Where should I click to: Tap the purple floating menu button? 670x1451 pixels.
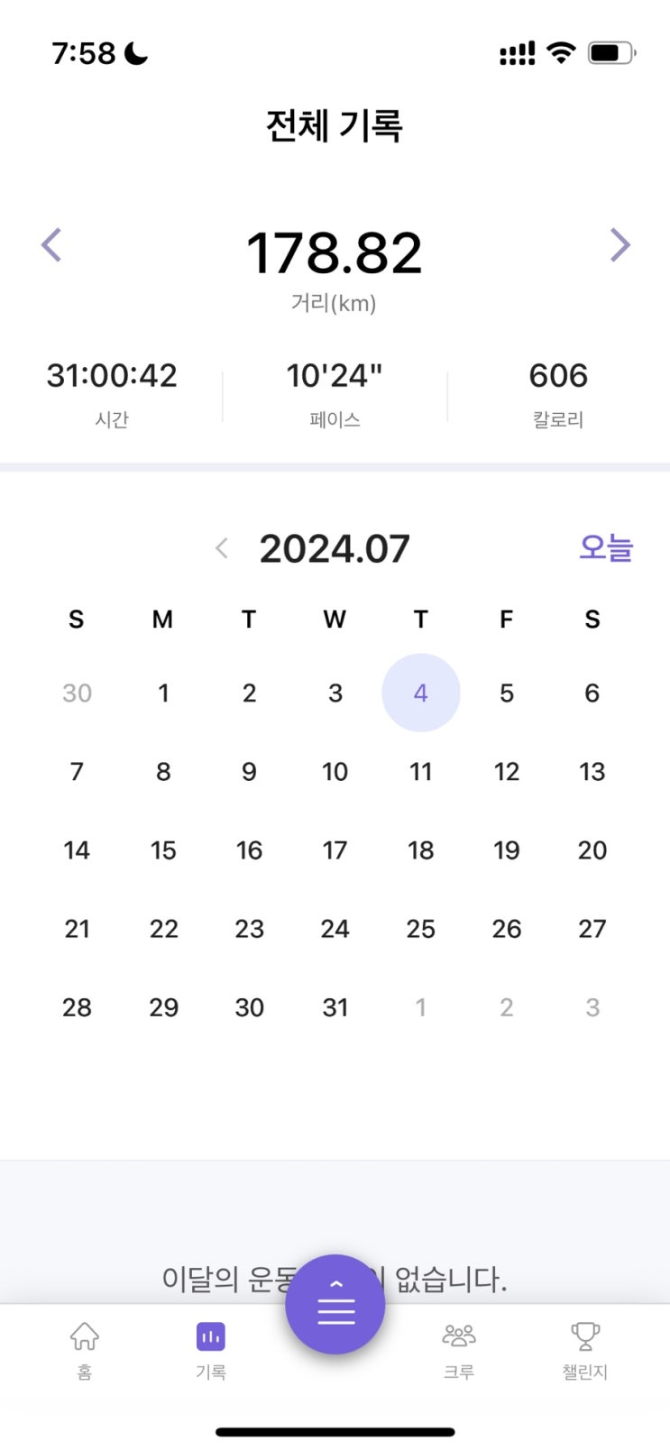pyautogui.click(x=335, y=1304)
